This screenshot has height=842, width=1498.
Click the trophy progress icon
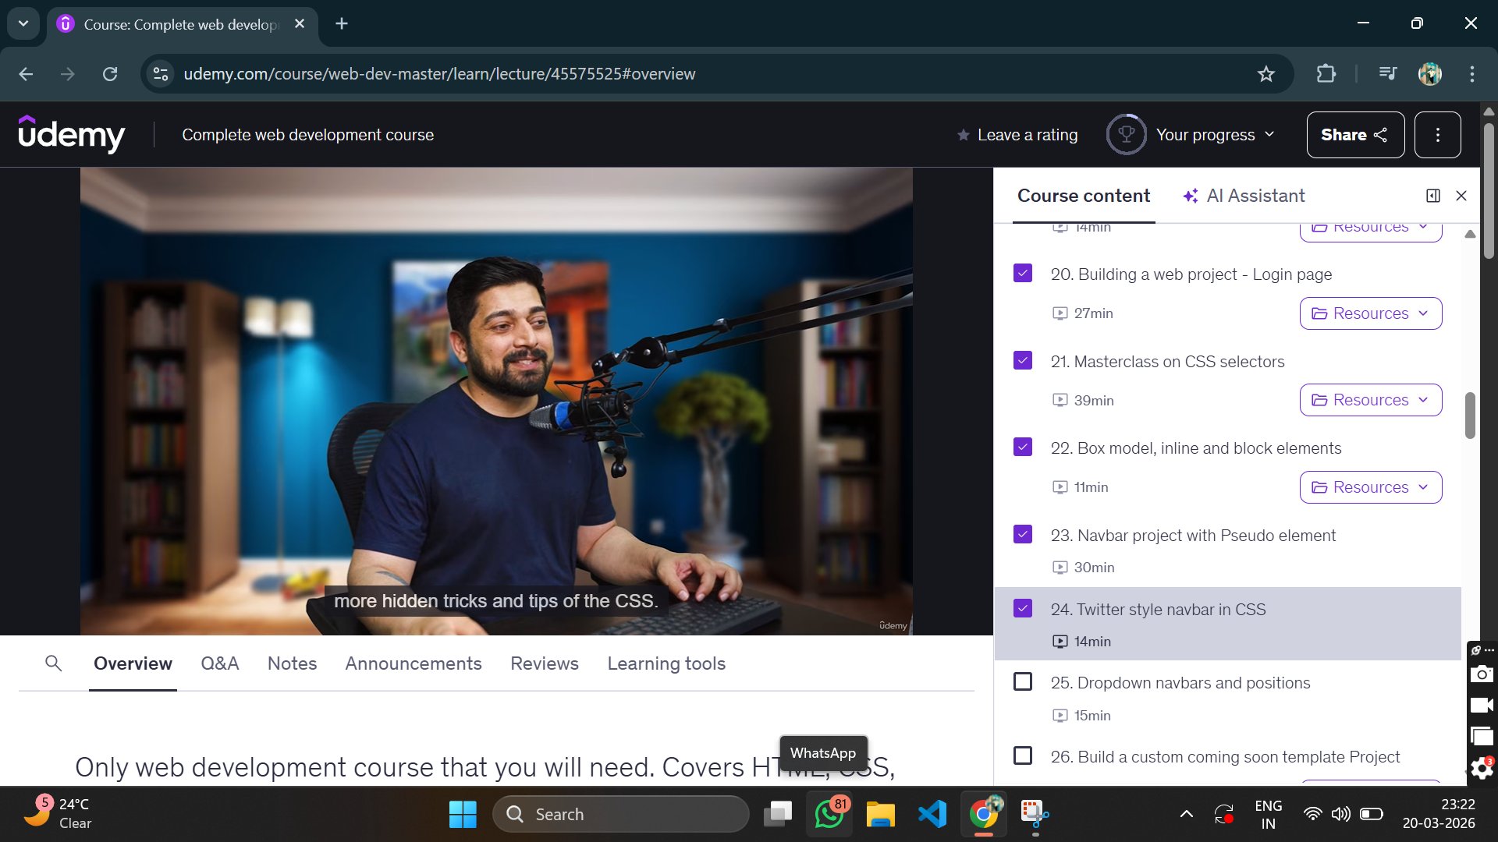1126,135
